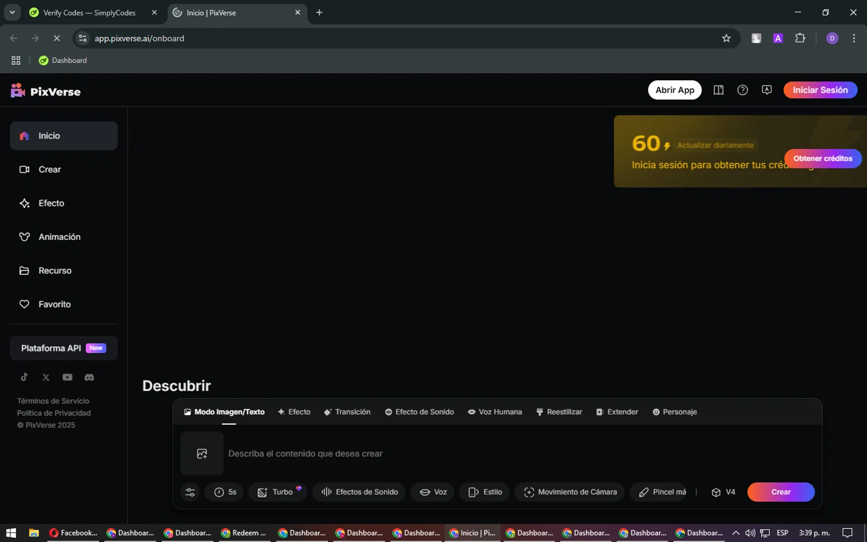
Task: Open the Estilo selector
Action: (484, 492)
